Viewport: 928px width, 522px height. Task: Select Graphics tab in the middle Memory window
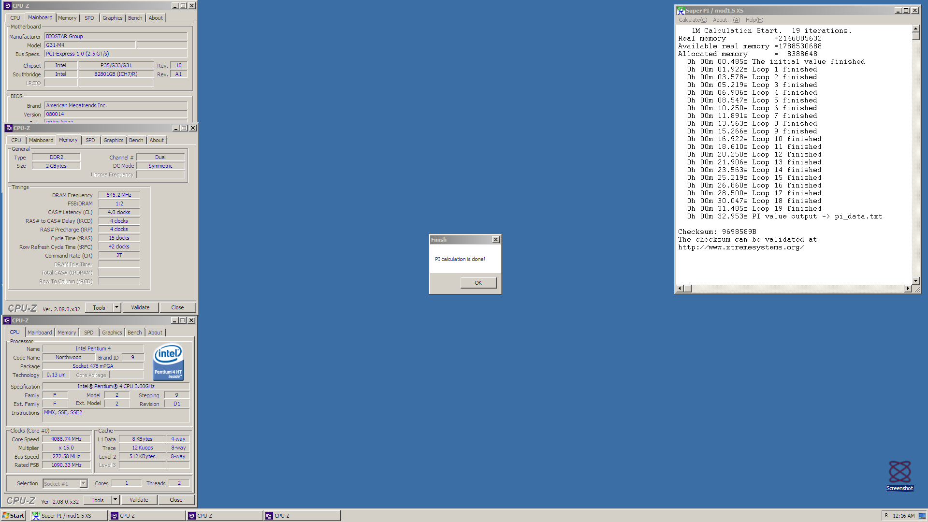coord(114,140)
